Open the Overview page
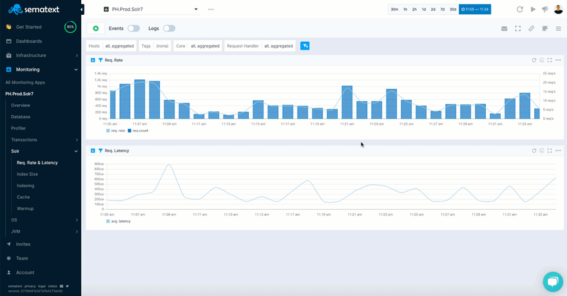Image resolution: width=567 pixels, height=296 pixels. [x=21, y=106]
